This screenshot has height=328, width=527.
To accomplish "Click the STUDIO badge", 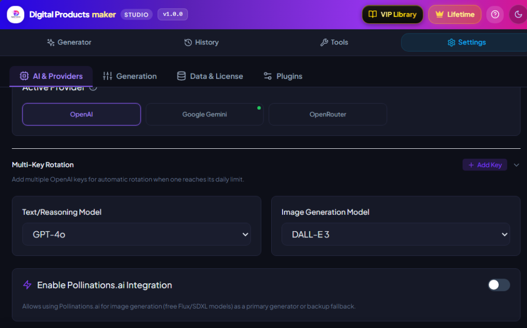I will click(x=136, y=14).
